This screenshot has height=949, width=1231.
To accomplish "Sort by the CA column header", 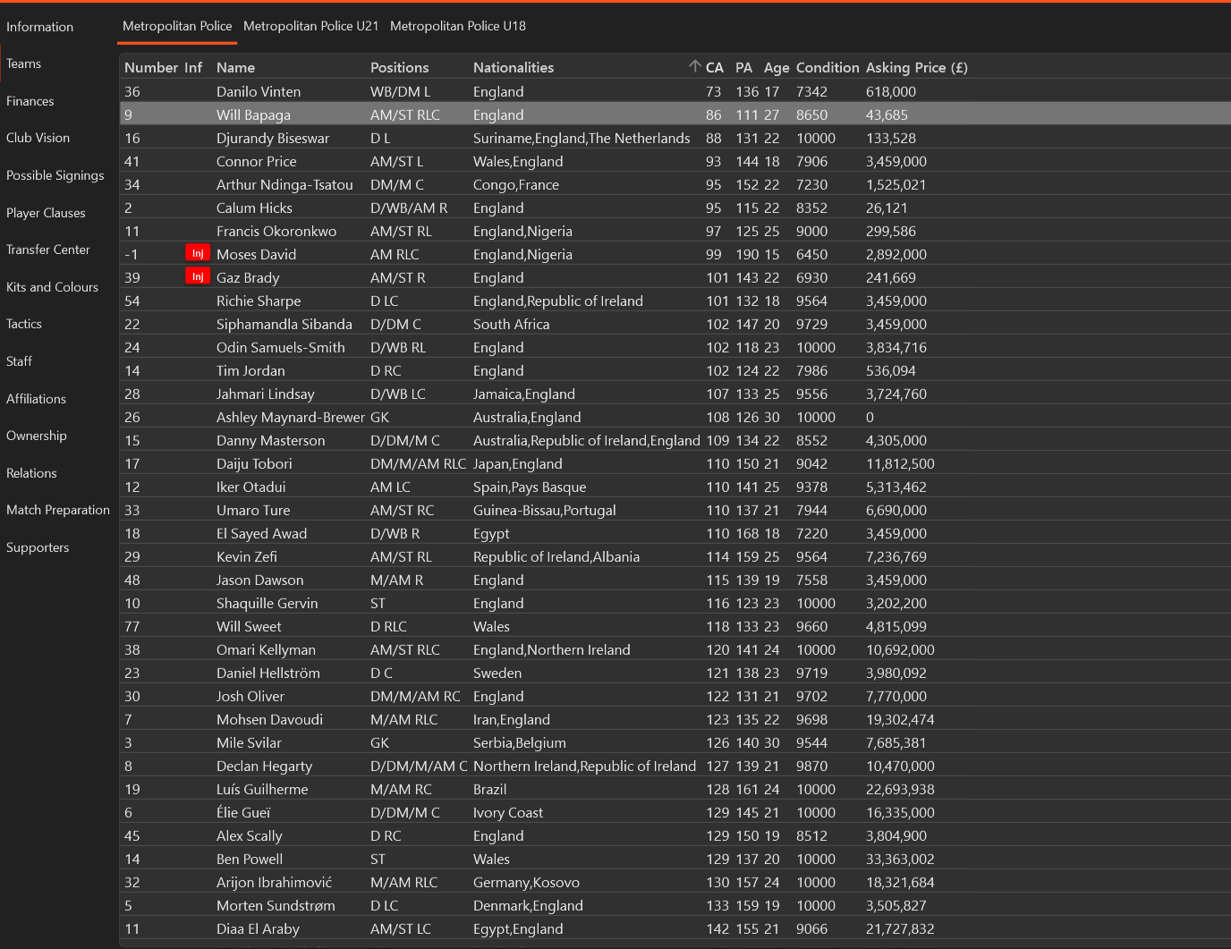I will click(x=715, y=67).
